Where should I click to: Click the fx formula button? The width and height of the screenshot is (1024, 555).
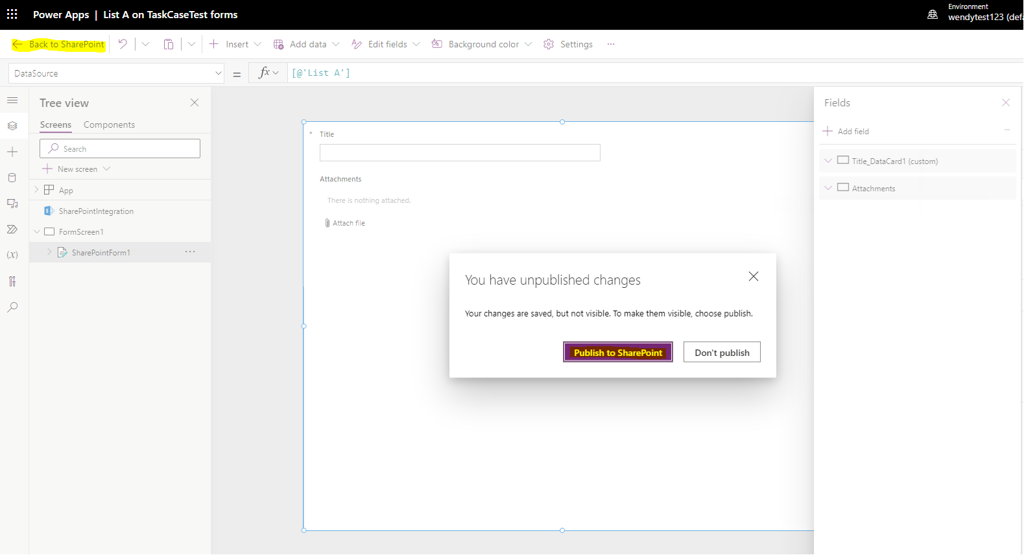[268, 73]
